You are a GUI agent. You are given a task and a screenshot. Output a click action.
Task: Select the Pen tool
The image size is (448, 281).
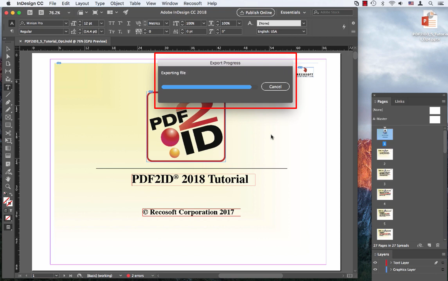click(x=8, y=102)
